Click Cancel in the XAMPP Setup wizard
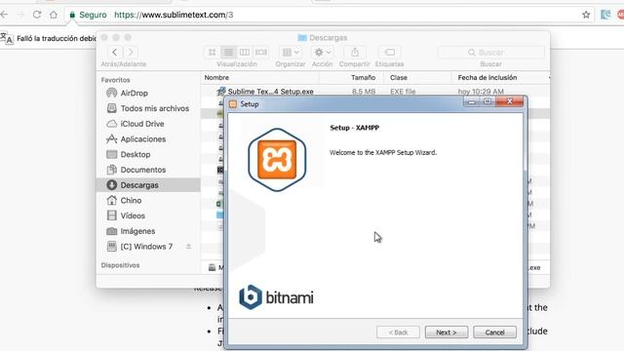Screen dimensions: 624x351 [494, 332]
